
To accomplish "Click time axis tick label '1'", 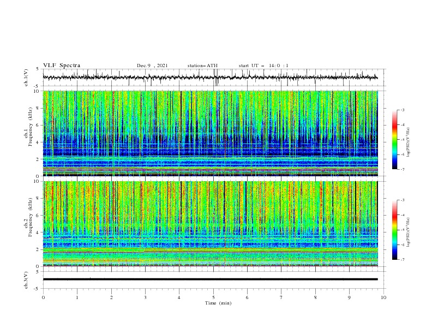I will [x=77, y=297].
